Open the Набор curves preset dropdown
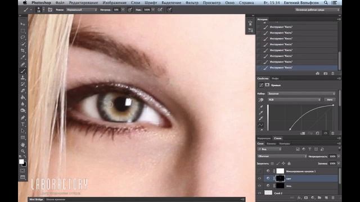Image resolution: width=360 pixels, height=202 pixels. click(x=301, y=94)
